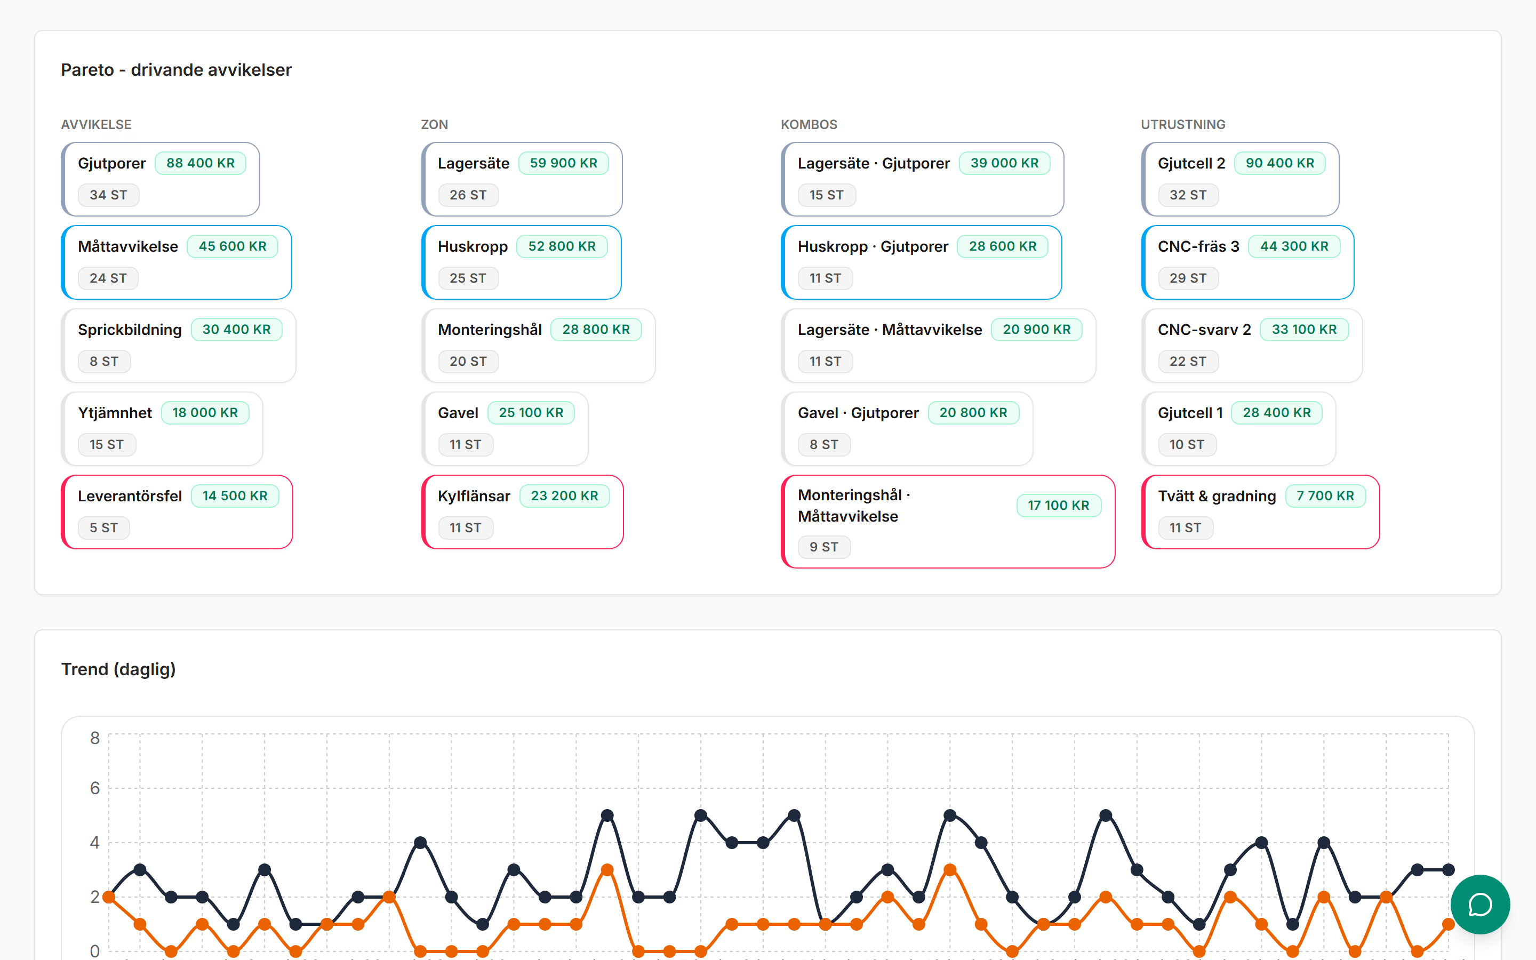Click the KOMBOS column header
The width and height of the screenshot is (1536, 960).
[x=809, y=124]
